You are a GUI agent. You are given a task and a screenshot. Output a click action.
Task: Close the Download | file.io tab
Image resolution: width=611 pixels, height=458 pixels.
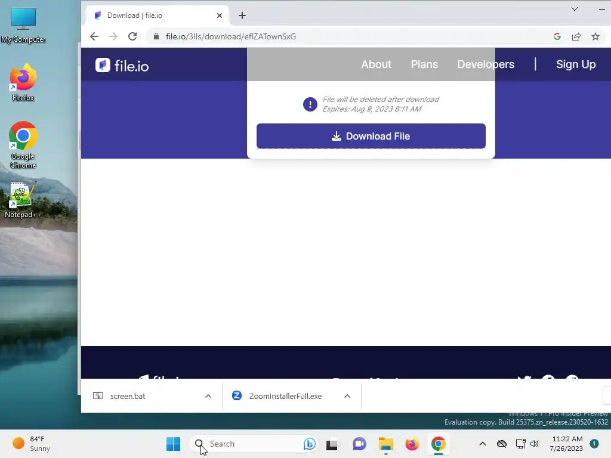[220, 16]
